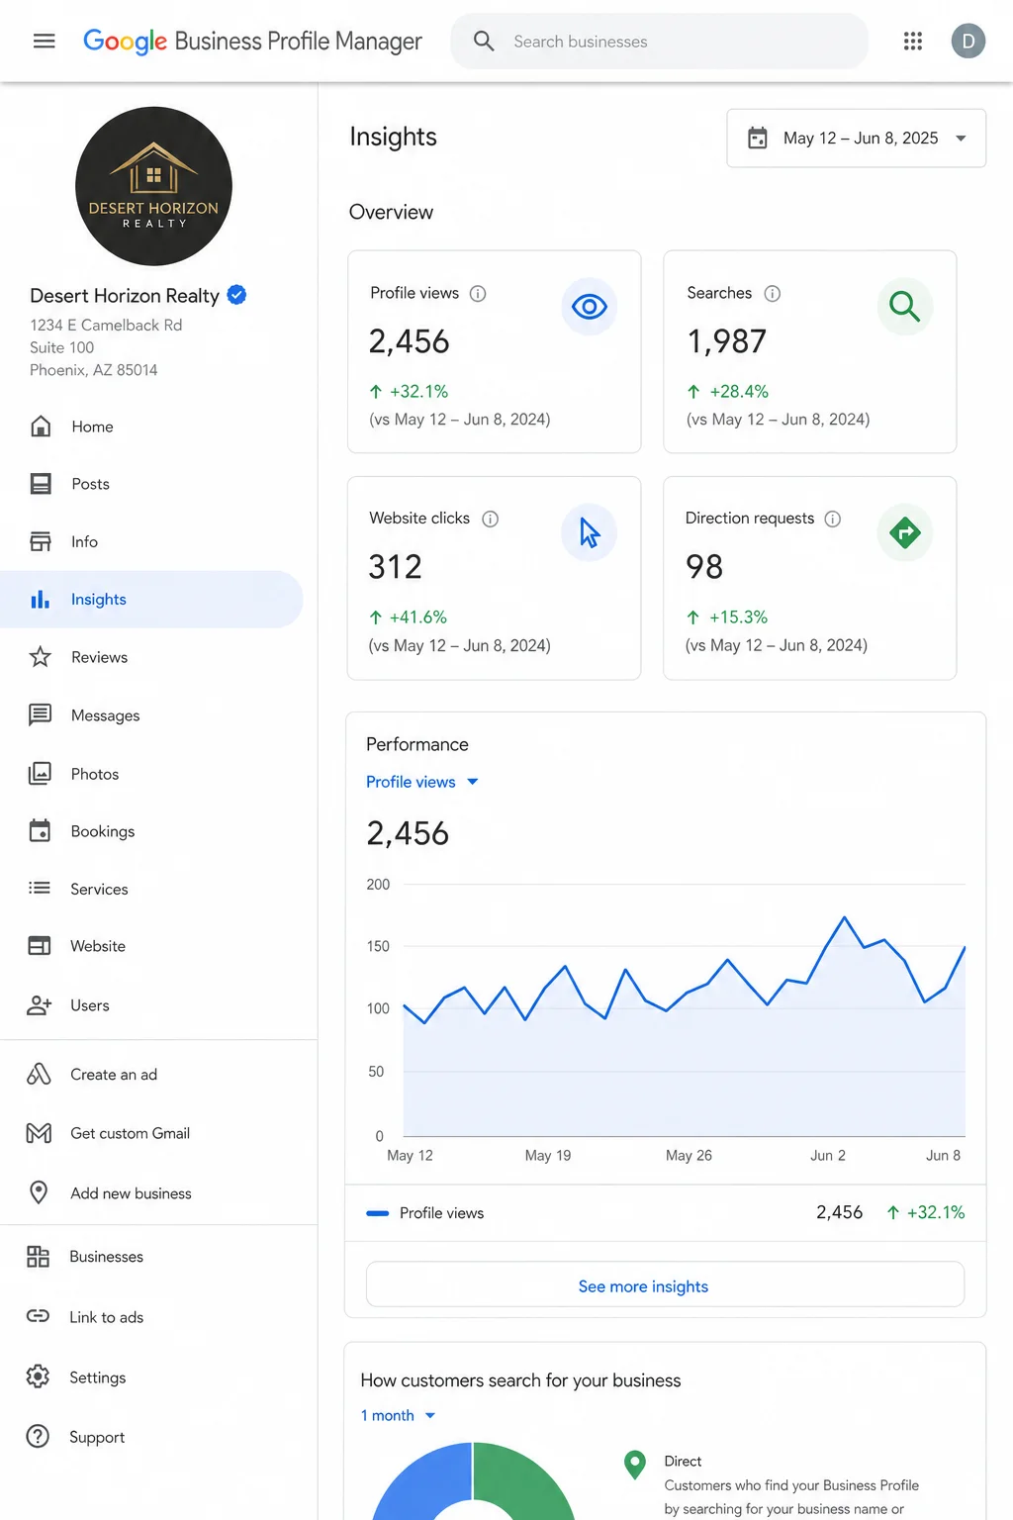1013x1520 pixels.
Task: Click the Users add-person icon
Action: (40, 1005)
